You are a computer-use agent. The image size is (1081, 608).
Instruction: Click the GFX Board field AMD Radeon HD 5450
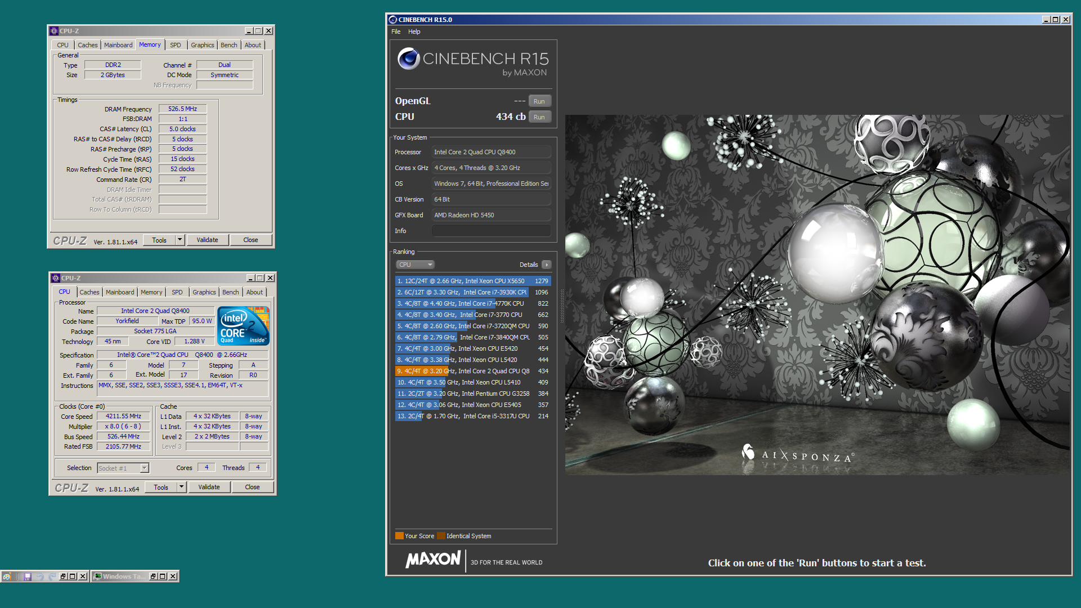(491, 215)
